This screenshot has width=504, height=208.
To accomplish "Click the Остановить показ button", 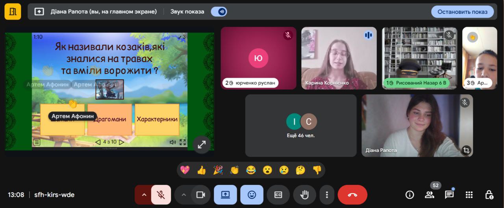I will click(x=462, y=12).
